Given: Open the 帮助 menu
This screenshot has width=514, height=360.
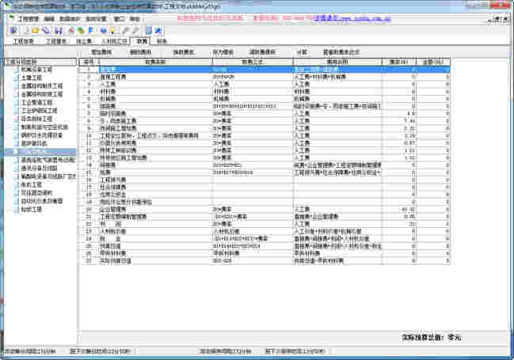Looking at the screenshot, I should [x=135, y=19].
